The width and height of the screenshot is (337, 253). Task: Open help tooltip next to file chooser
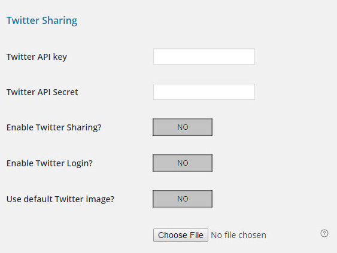point(324,233)
